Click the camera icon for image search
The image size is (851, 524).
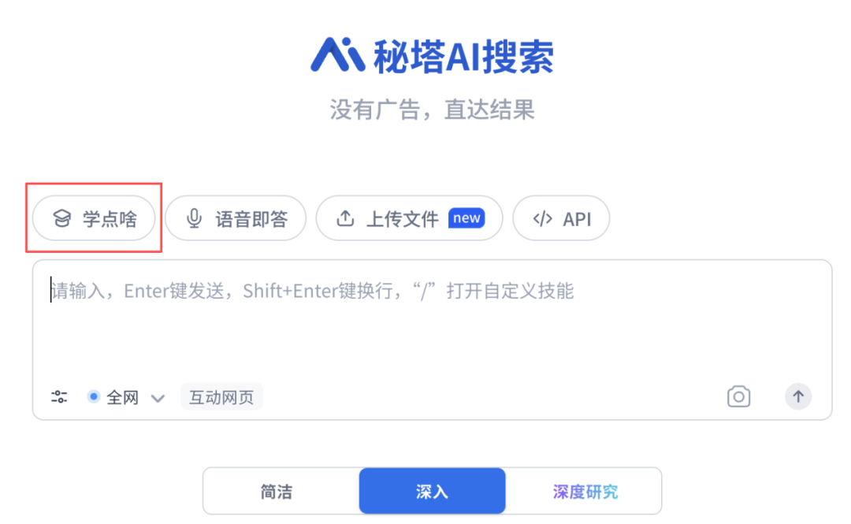(738, 396)
